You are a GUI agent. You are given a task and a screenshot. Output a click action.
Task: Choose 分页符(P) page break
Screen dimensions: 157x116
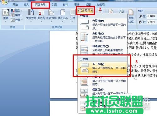103,24
